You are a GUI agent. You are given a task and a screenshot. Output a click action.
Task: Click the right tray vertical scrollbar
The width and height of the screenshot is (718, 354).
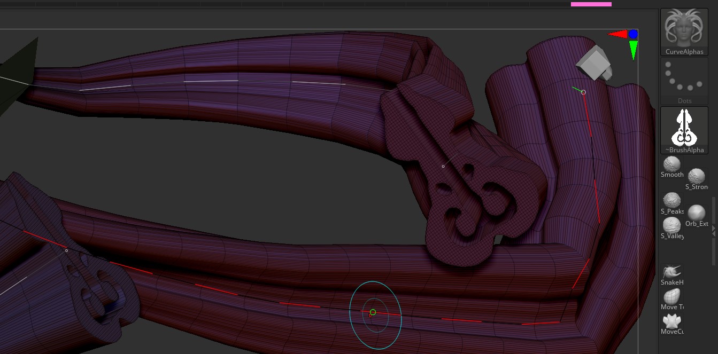pyautogui.click(x=714, y=231)
